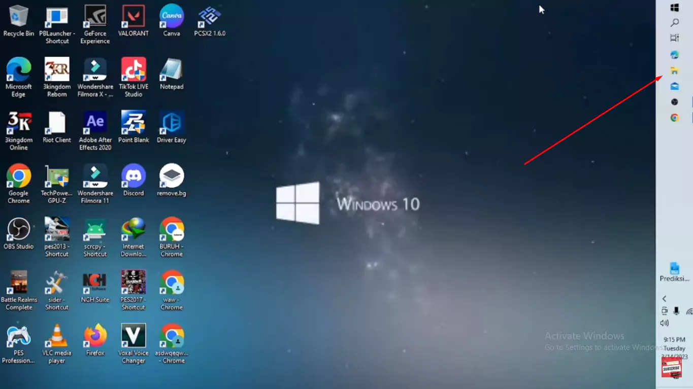Select the PES Professional controller icon
693x389 pixels.
19,344
